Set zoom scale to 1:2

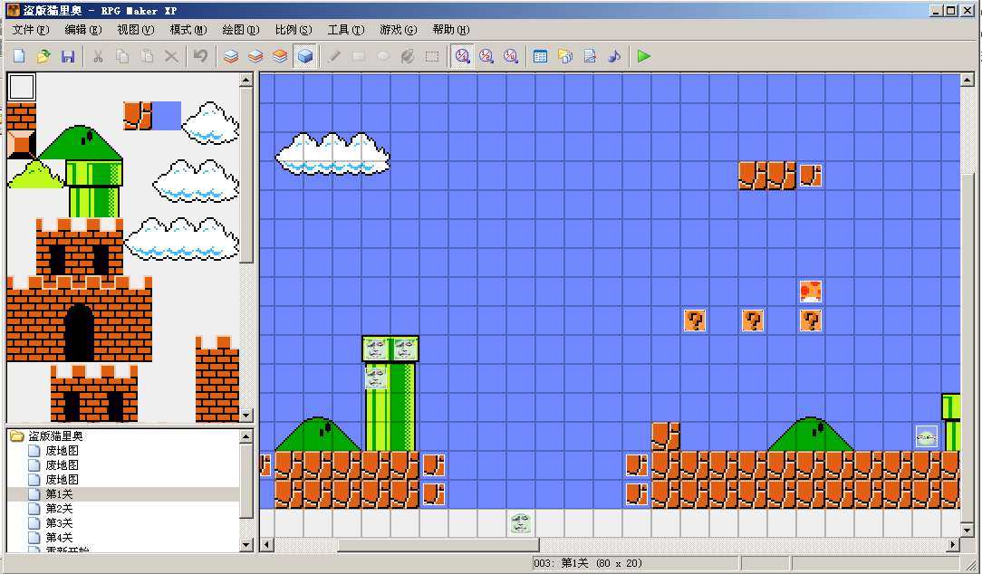[486, 56]
